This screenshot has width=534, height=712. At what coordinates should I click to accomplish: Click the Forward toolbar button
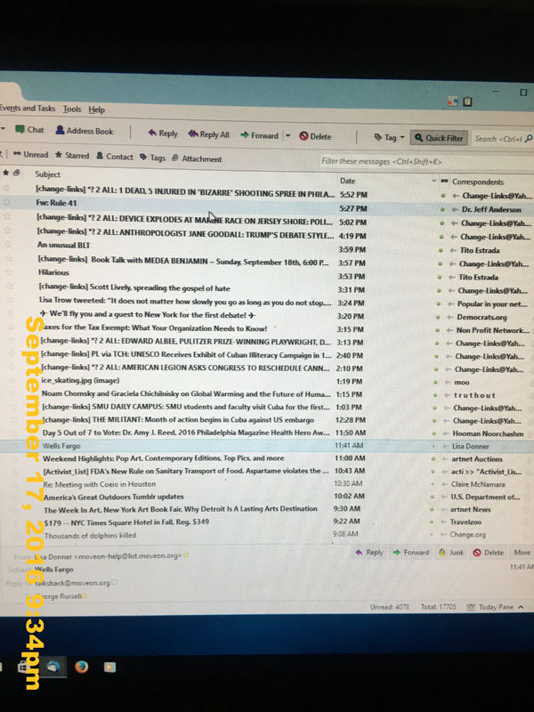[x=259, y=135]
